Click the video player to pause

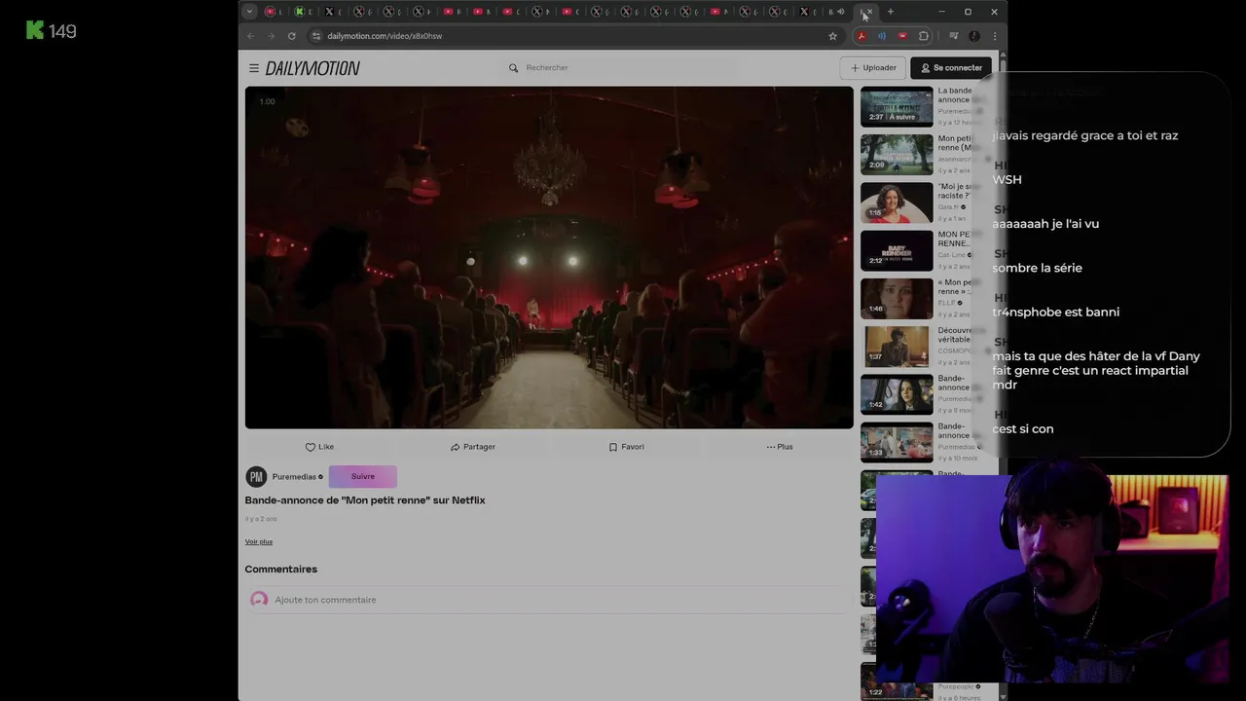pos(549,257)
